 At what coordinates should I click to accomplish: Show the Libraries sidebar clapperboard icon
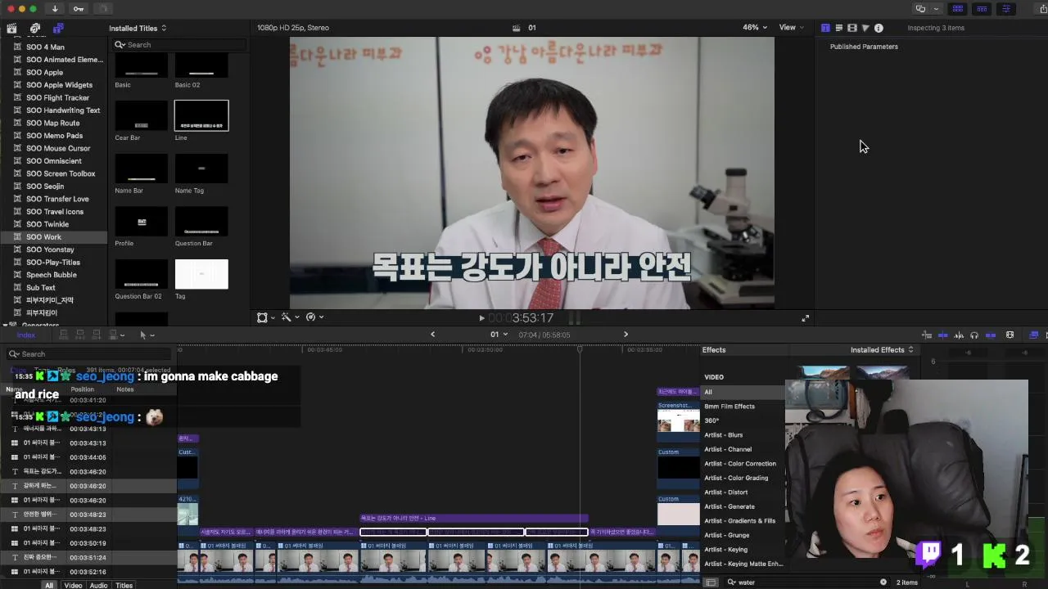pos(12,28)
